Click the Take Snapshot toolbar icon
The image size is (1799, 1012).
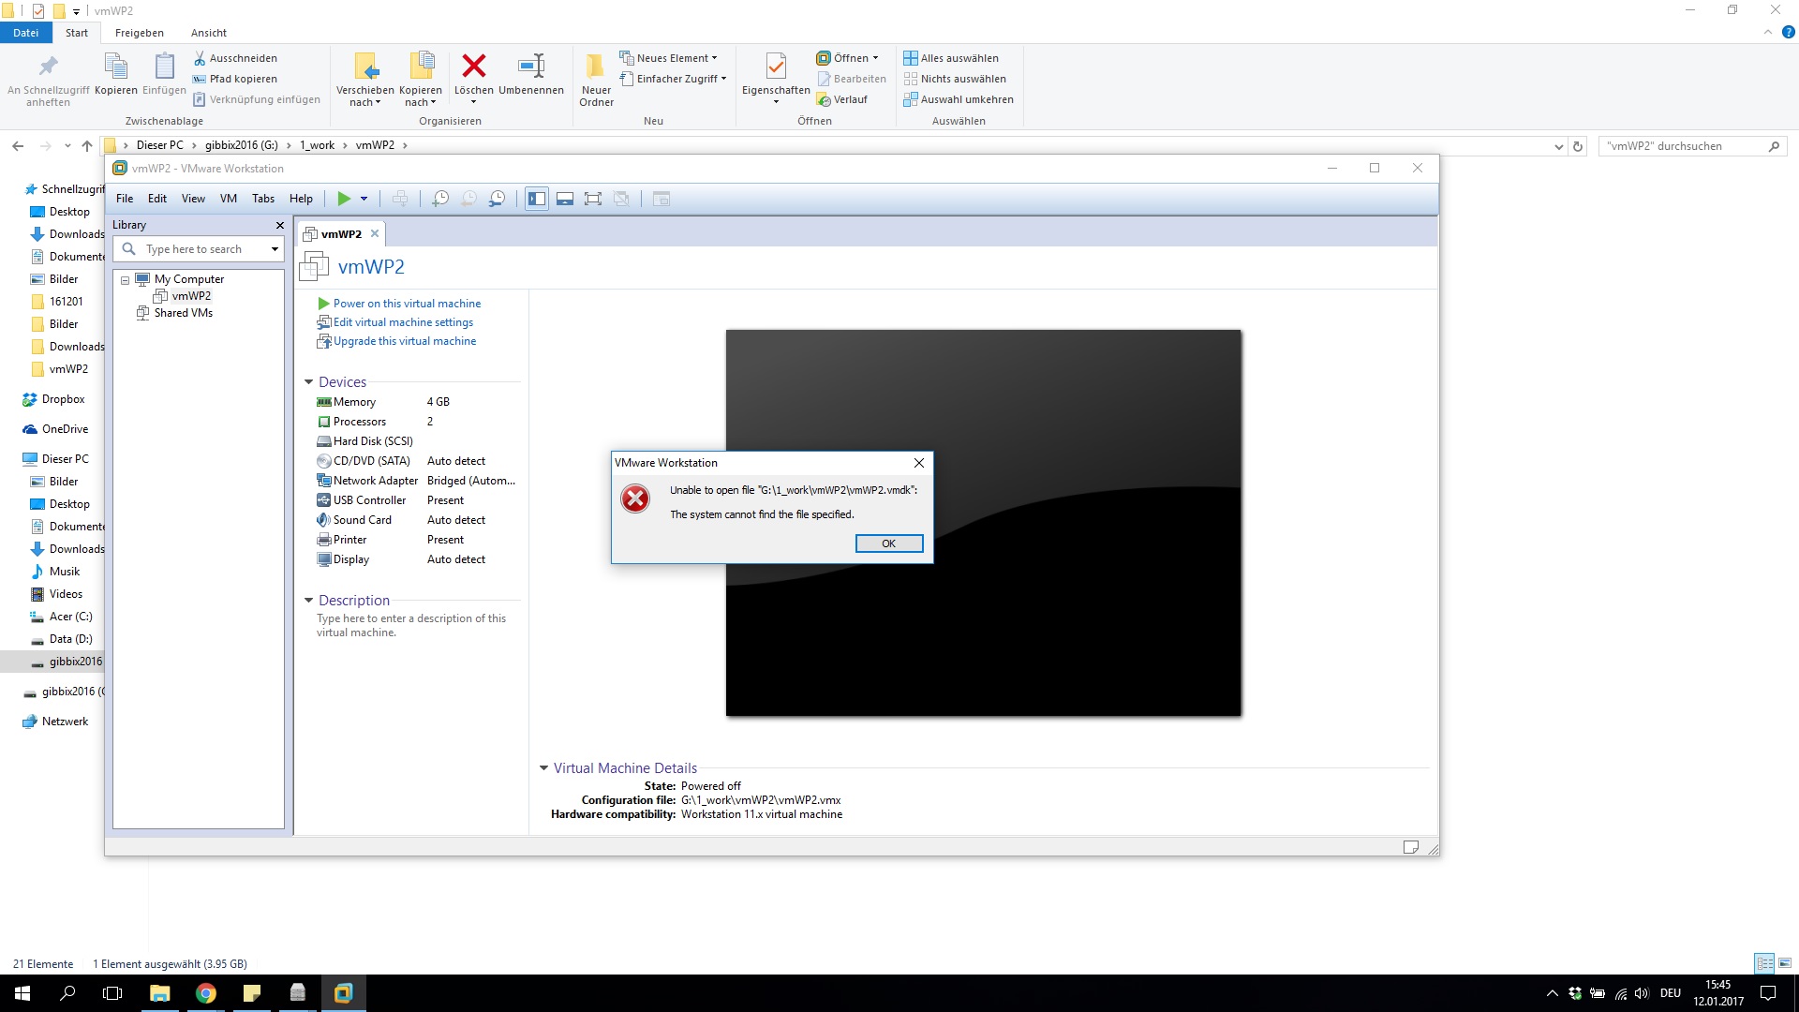(440, 199)
